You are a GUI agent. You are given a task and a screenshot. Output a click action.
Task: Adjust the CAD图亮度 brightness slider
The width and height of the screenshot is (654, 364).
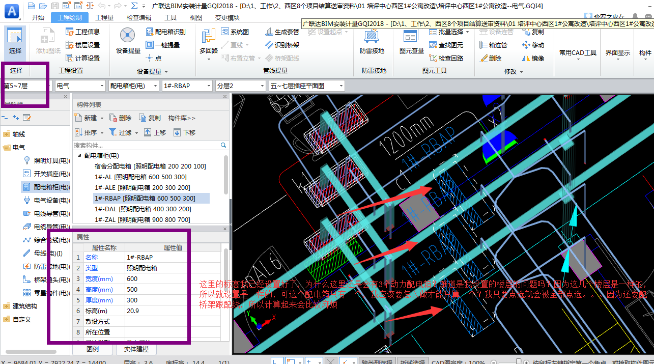[519, 361]
